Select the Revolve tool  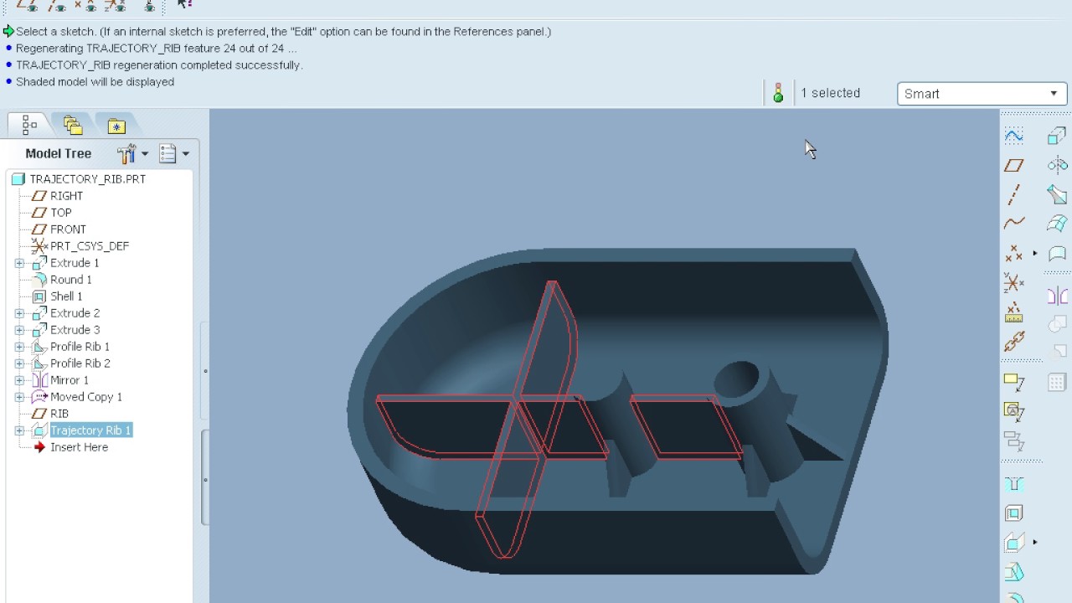pyautogui.click(x=1057, y=165)
